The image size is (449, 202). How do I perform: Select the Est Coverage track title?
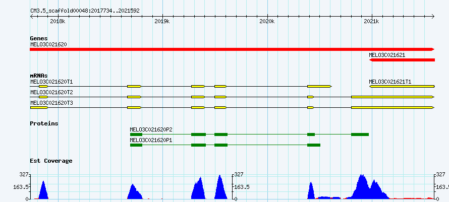pyautogui.click(x=51, y=161)
